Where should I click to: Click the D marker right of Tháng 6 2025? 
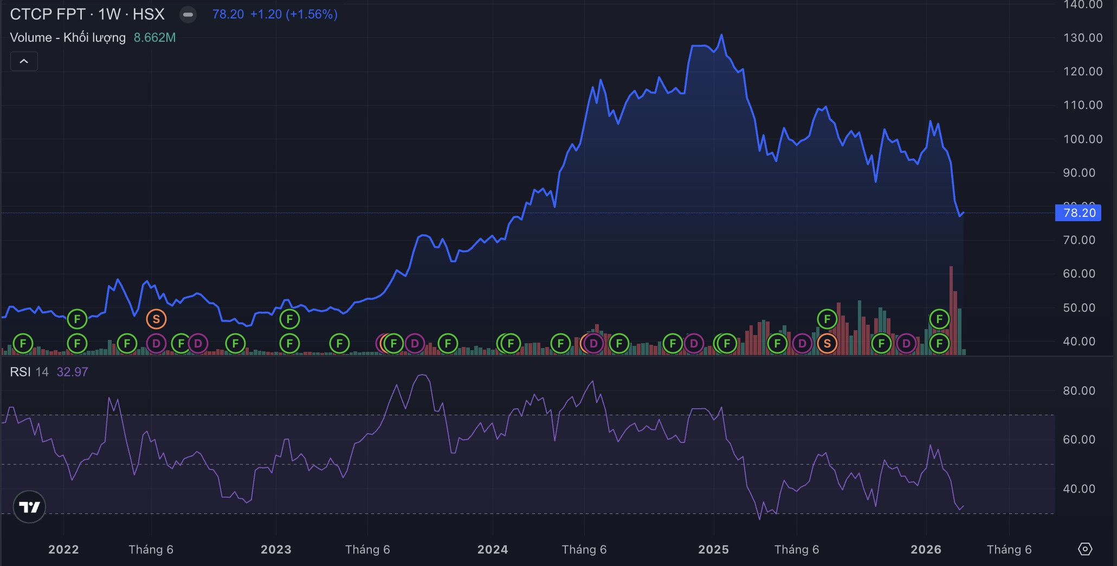tap(802, 343)
